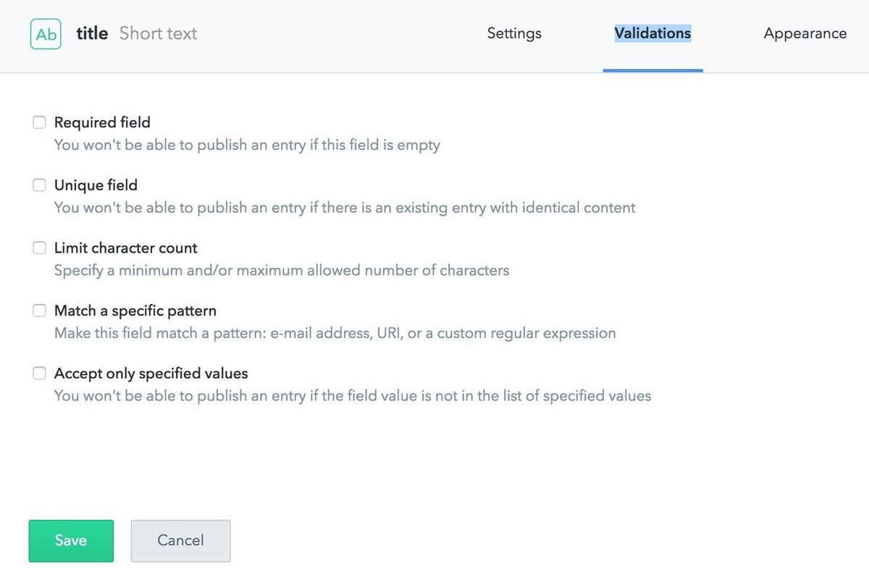Check the Match a specific pattern box
Screen dimensions: 869x574
point(39,311)
